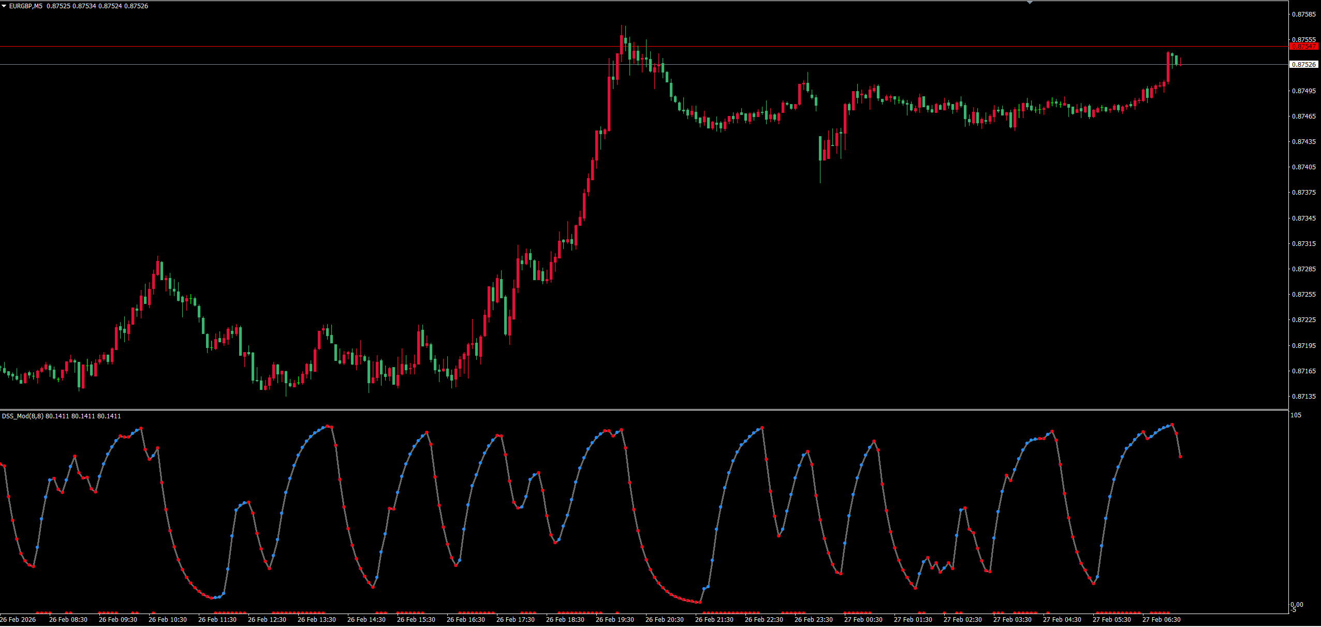
Task: Click the 26 Feb 12:30 time label
Action: (x=267, y=620)
